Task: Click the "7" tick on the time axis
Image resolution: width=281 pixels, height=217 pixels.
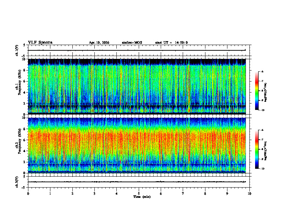Action: pos(183,194)
